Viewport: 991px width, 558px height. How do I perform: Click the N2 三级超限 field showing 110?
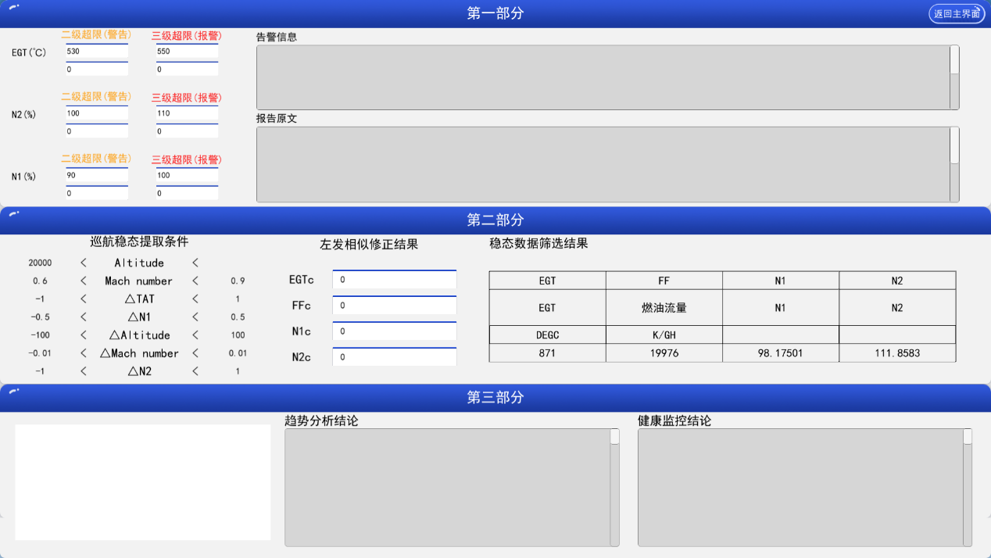coord(187,114)
